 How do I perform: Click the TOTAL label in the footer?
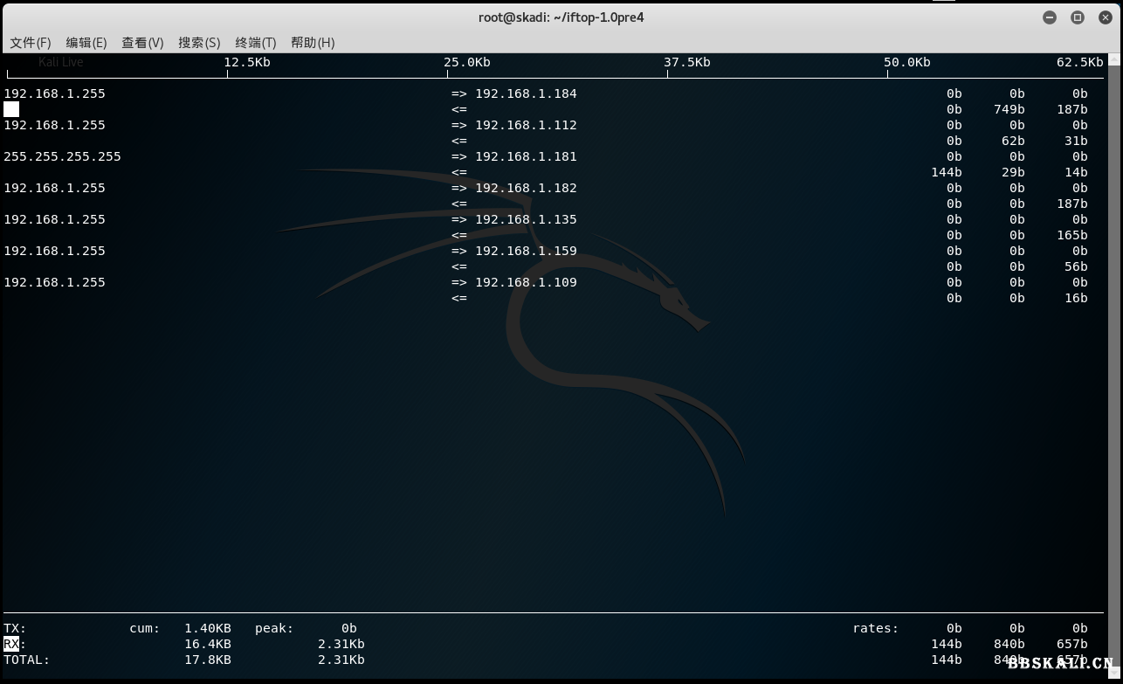(26, 660)
